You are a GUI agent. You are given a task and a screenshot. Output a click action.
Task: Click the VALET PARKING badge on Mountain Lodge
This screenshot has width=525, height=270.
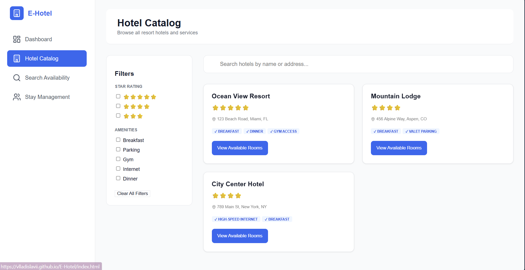(x=420, y=131)
